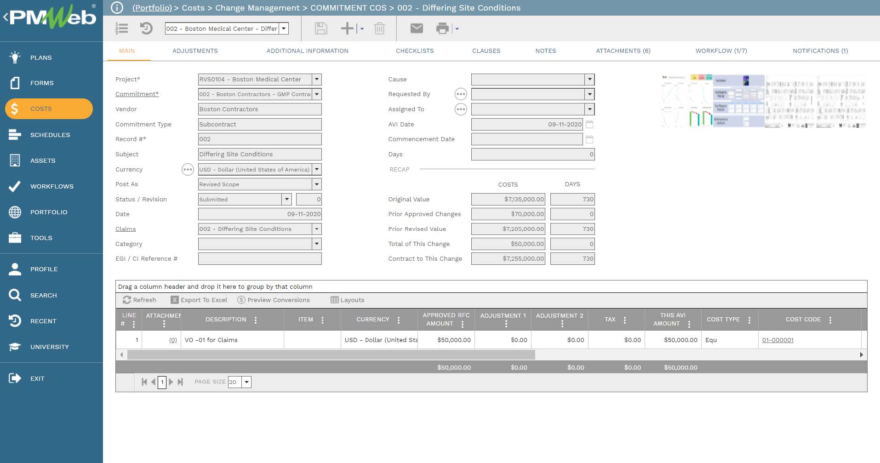Click the Refresh grid button
The image size is (880, 463).
(x=139, y=300)
